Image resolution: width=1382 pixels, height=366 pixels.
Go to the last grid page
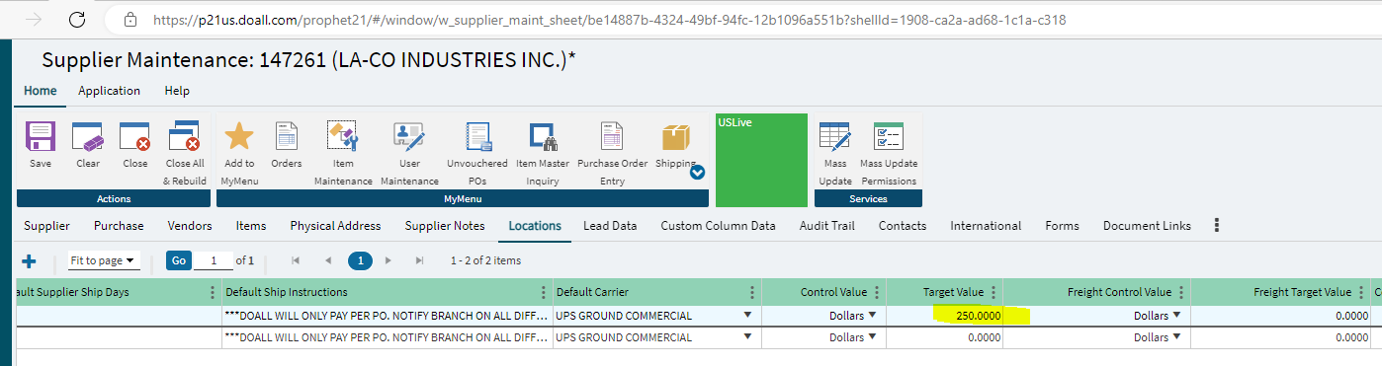[420, 260]
